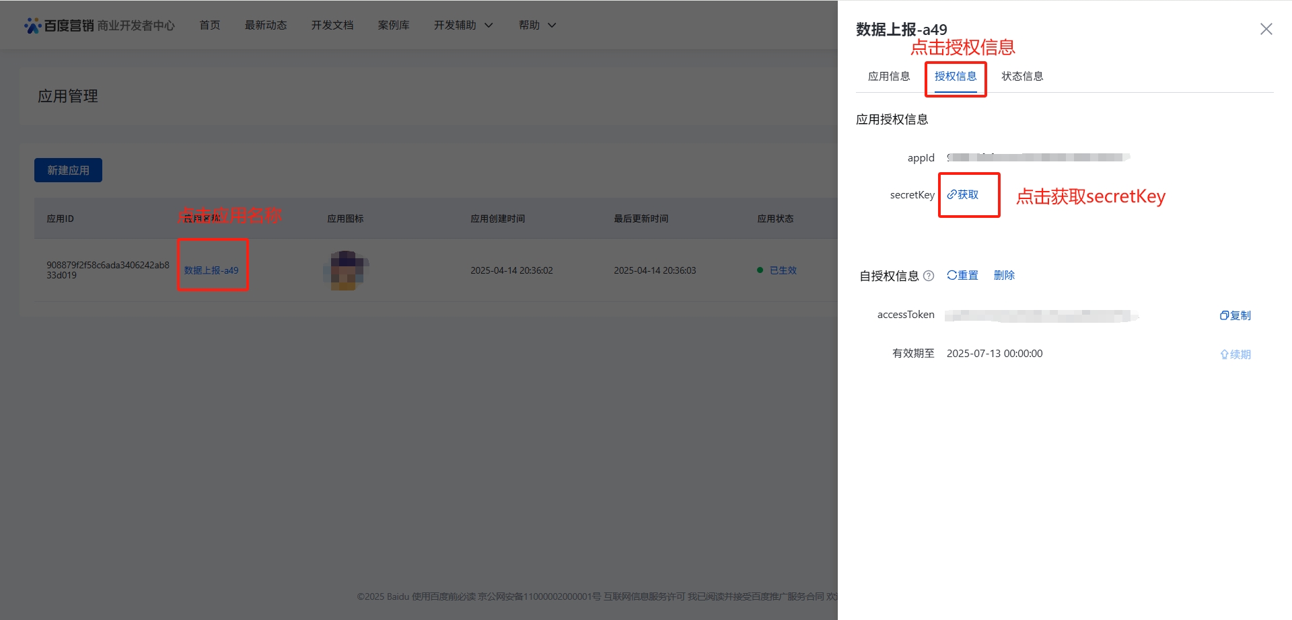Close the 数据上报-a49 detail panel

[x=1266, y=29]
